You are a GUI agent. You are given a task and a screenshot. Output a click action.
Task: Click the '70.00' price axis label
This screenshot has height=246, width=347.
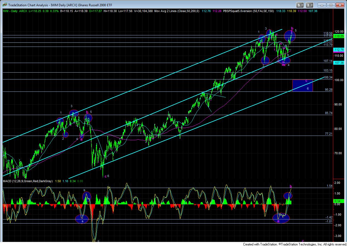click(339, 153)
